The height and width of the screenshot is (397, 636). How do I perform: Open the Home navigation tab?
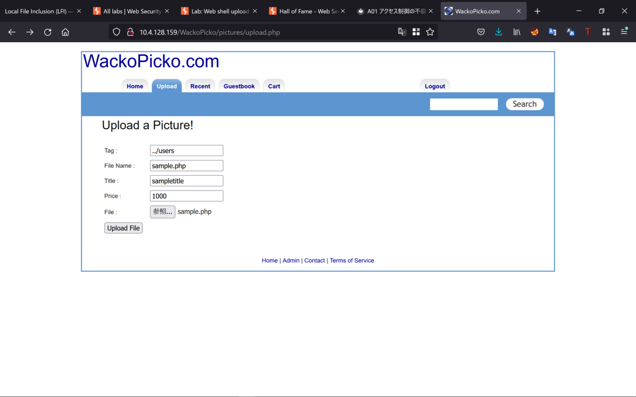[135, 86]
